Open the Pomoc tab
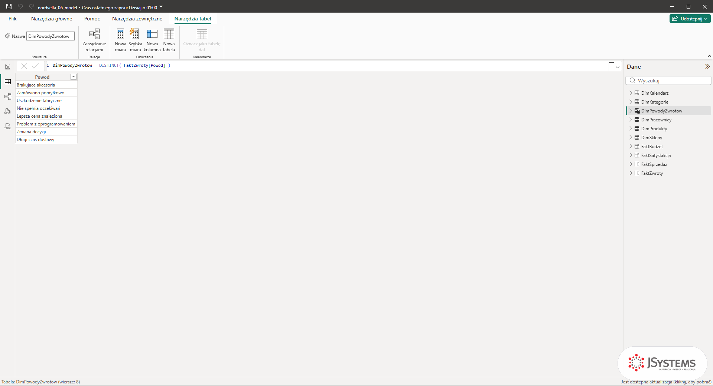This screenshot has height=386, width=713. 92,19
